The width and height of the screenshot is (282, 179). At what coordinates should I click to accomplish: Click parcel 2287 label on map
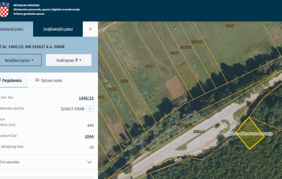coord(230,26)
